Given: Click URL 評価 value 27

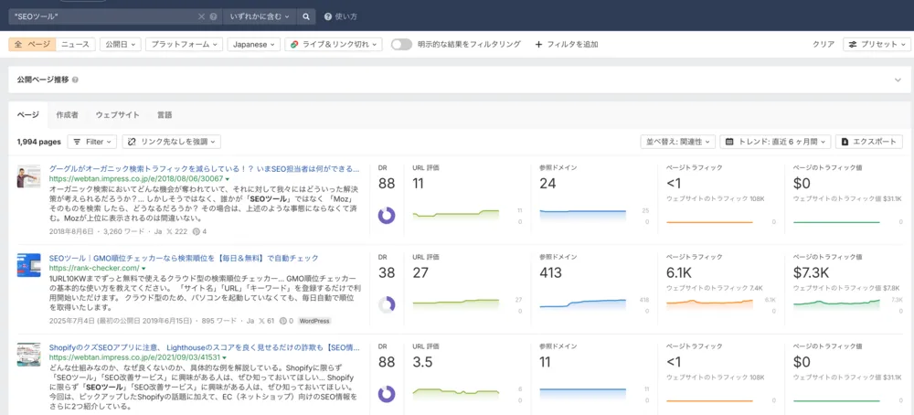Looking at the screenshot, I should point(420,272).
